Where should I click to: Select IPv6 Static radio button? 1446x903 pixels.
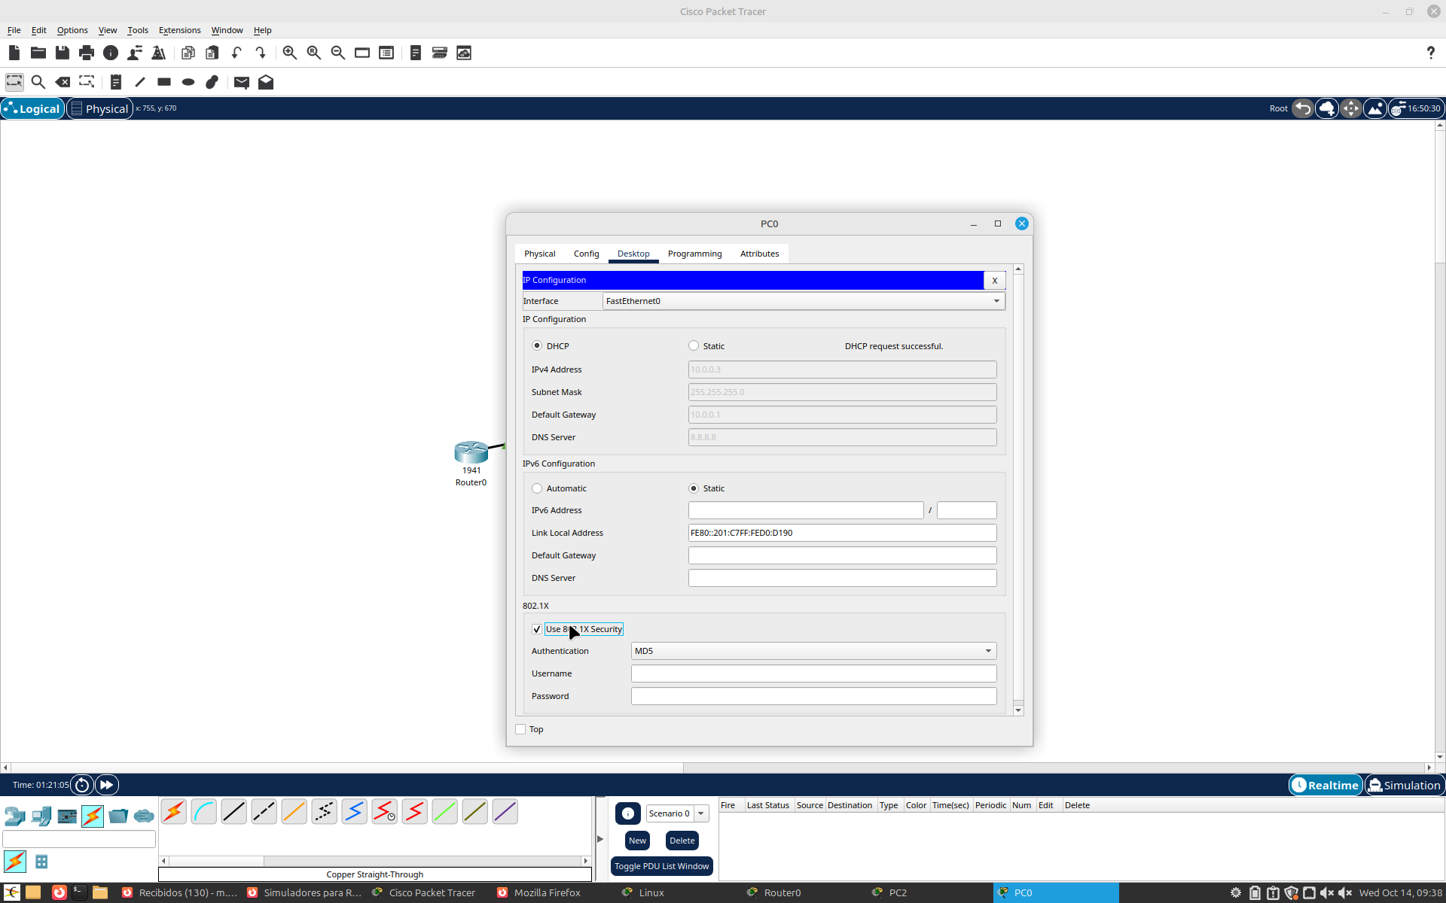(x=694, y=488)
